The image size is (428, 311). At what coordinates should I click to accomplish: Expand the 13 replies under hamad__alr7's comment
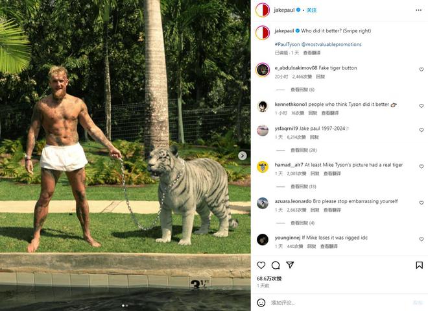pos(303,186)
